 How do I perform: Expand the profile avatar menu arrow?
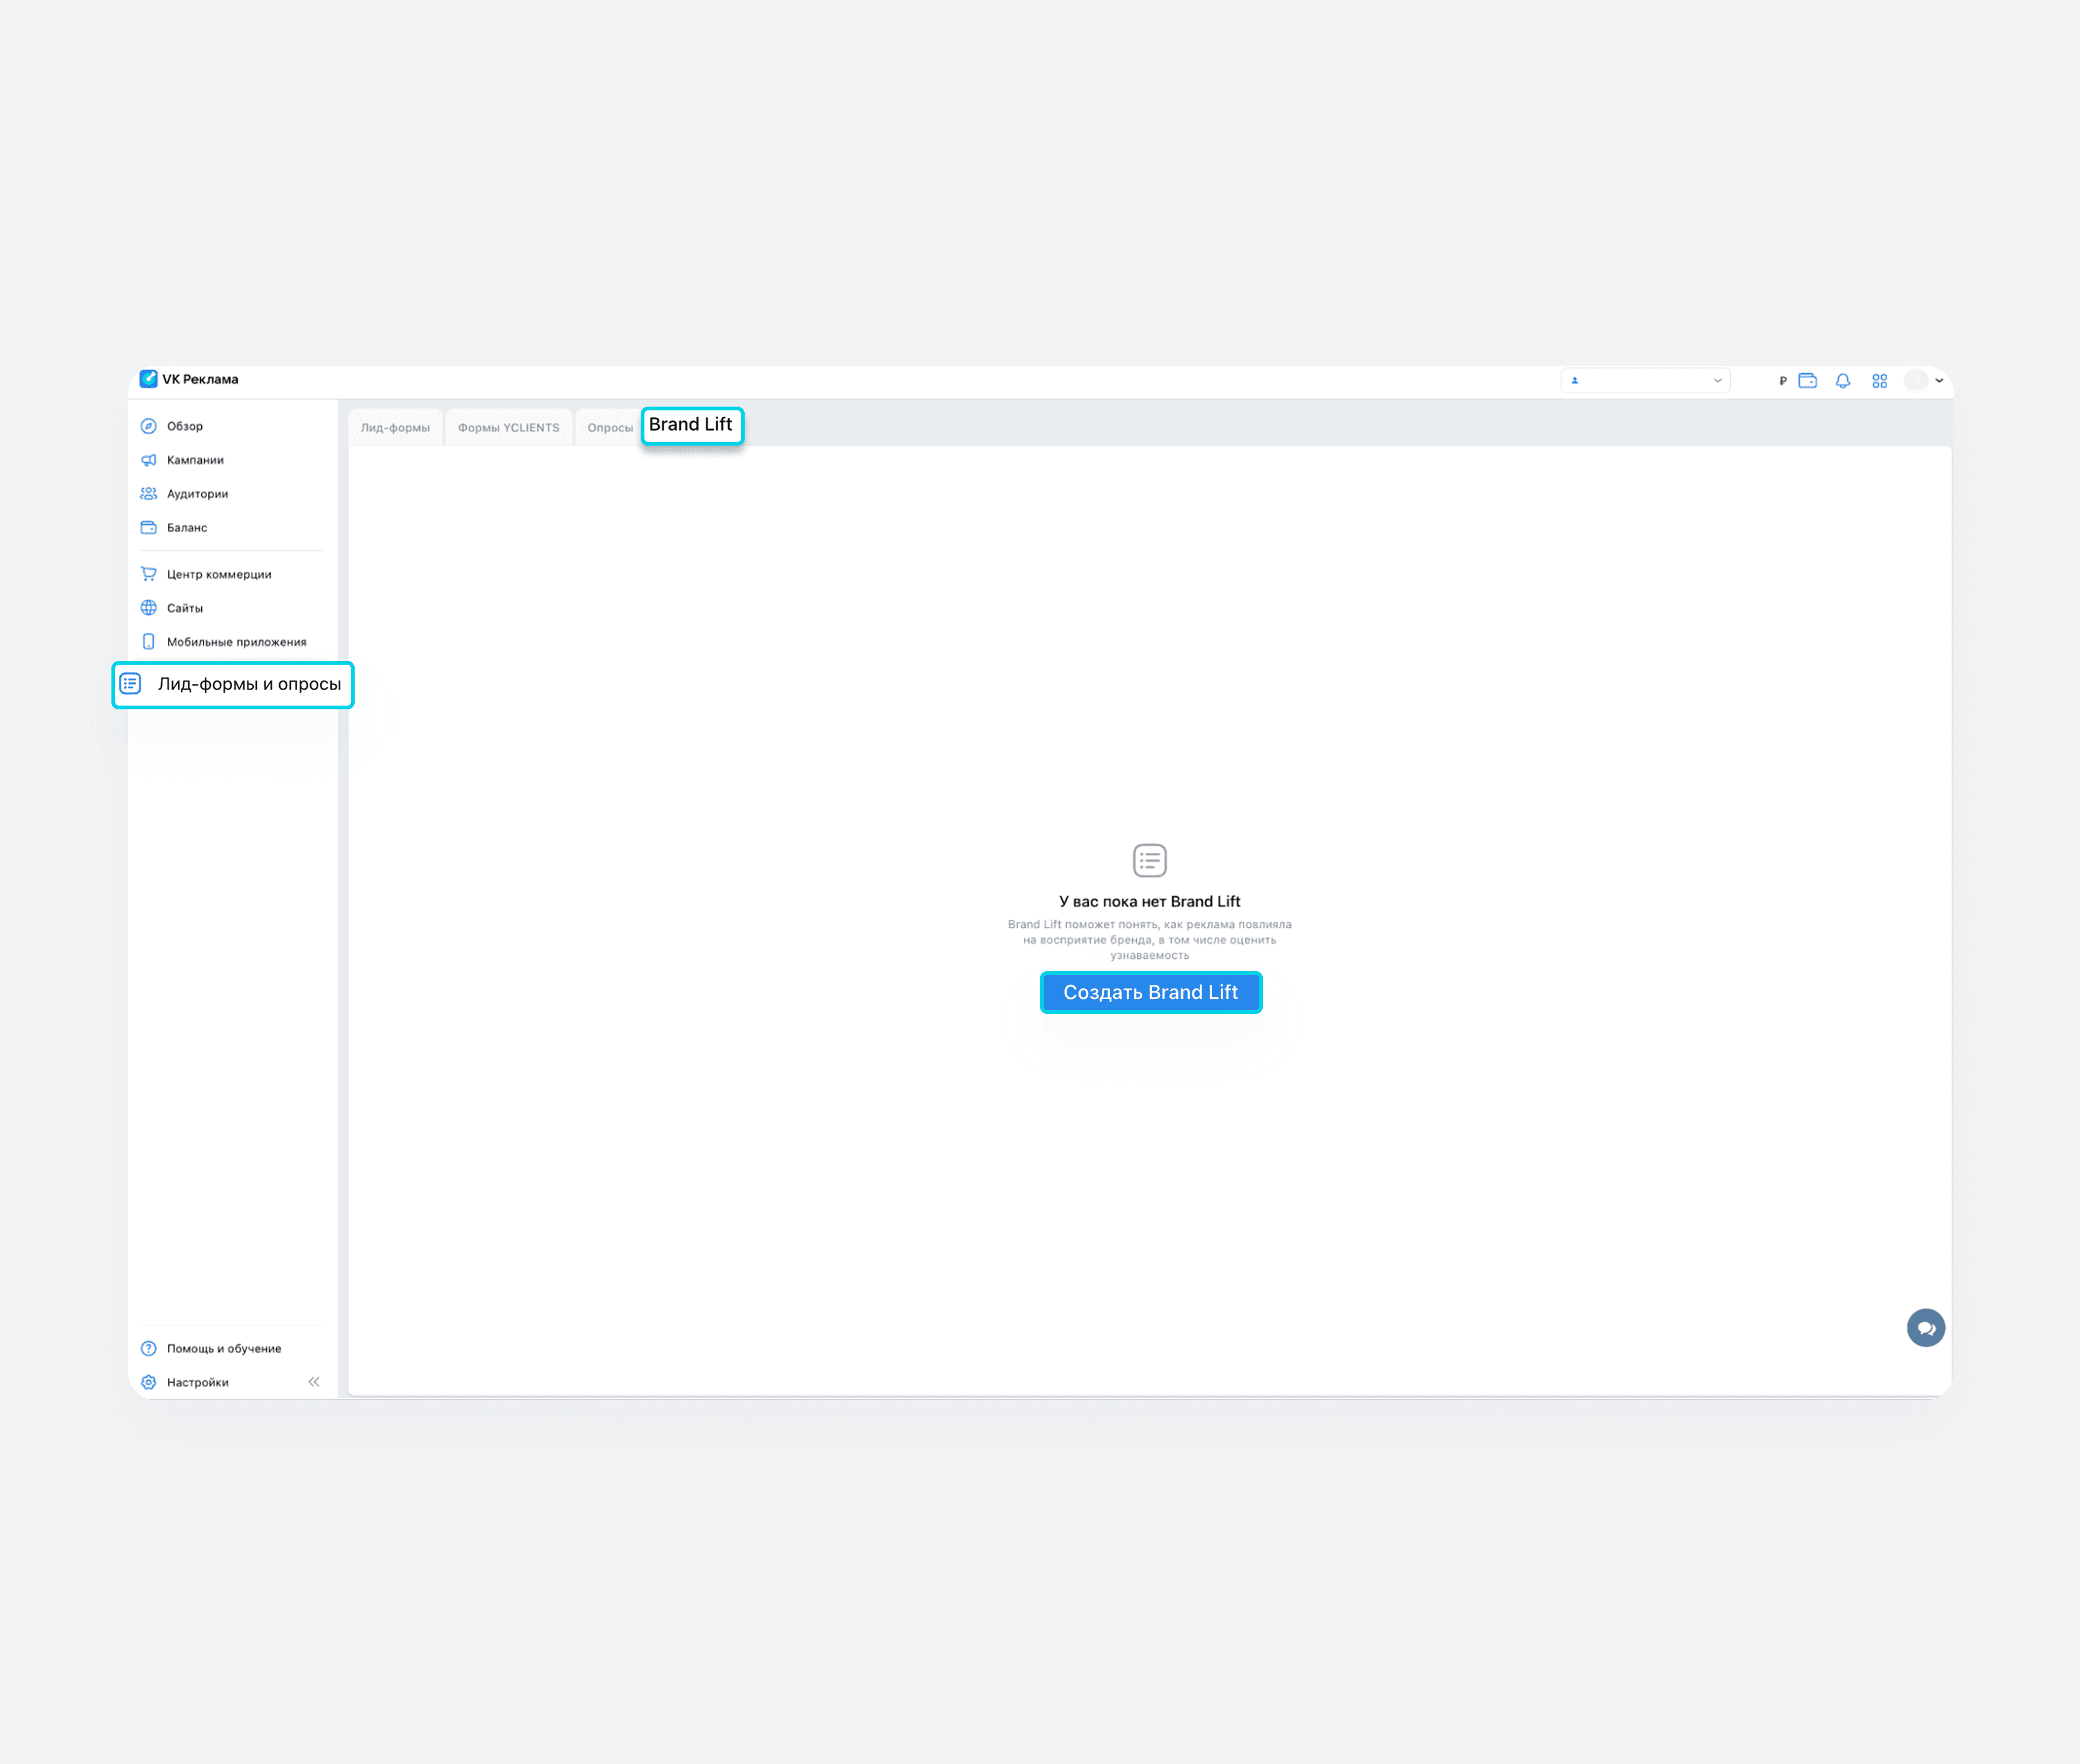1939,381
